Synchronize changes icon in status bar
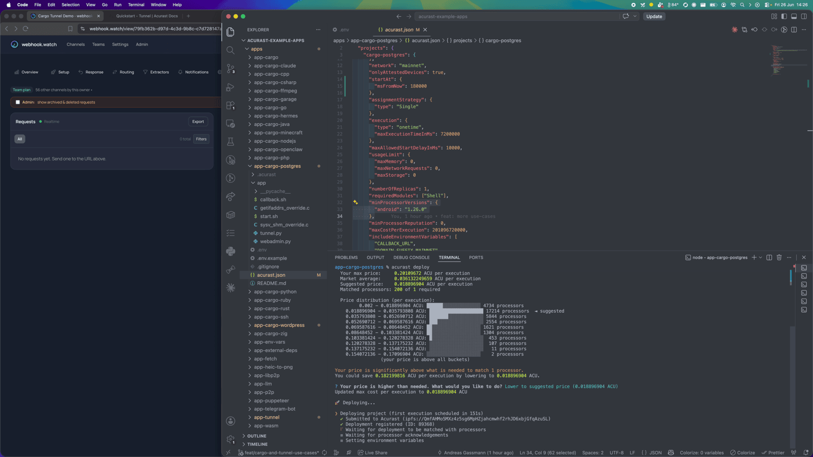The width and height of the screenshot is (813, 457). point(324,452)
